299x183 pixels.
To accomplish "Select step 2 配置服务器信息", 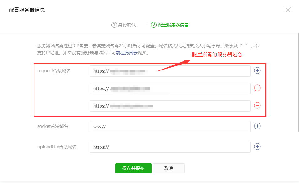I will pos(169,25).
